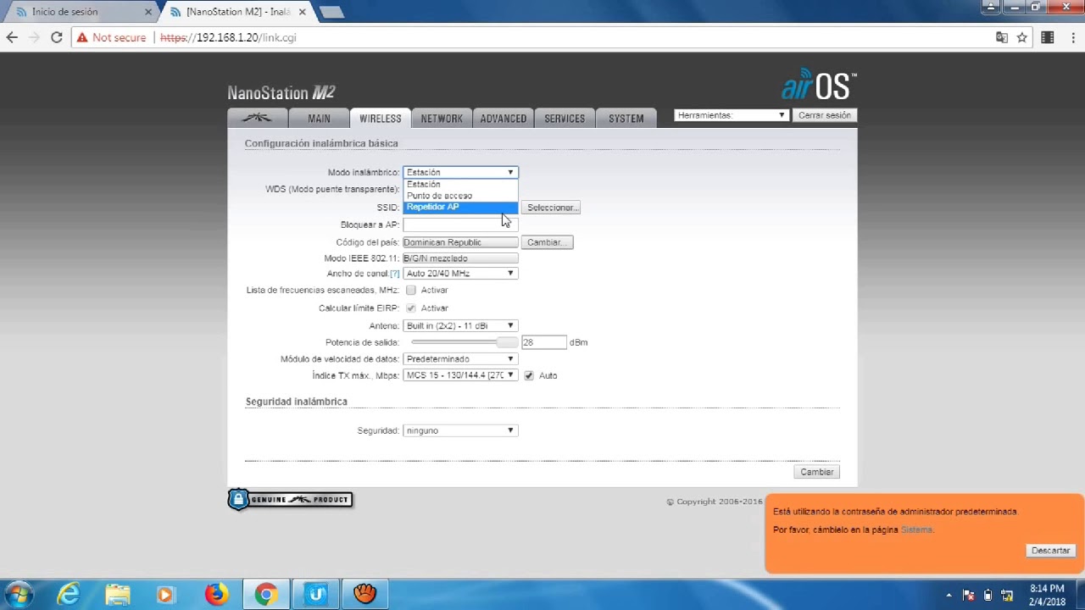
Task: Open channel width help [?] link
Action: pos(394,274)
